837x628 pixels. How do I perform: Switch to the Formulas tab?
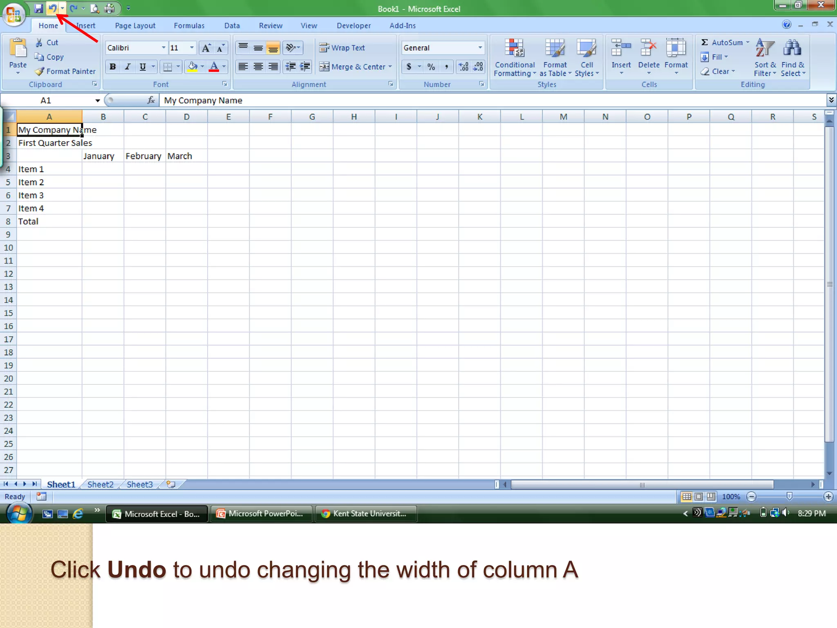point(189,26)
